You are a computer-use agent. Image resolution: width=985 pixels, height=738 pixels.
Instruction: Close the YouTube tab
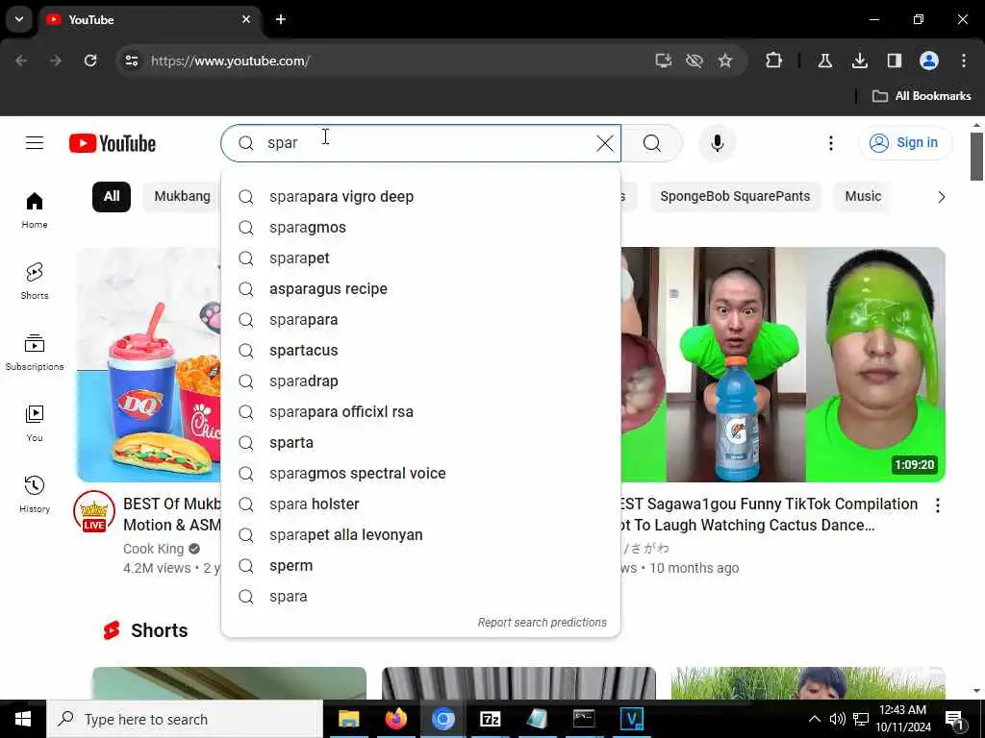point(245,19)
